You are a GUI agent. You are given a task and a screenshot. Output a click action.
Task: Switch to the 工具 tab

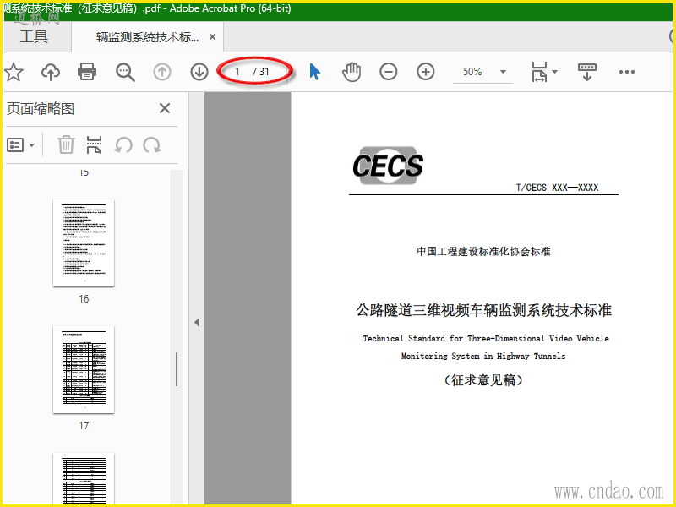pyautogui.click(x=34, y=36)
